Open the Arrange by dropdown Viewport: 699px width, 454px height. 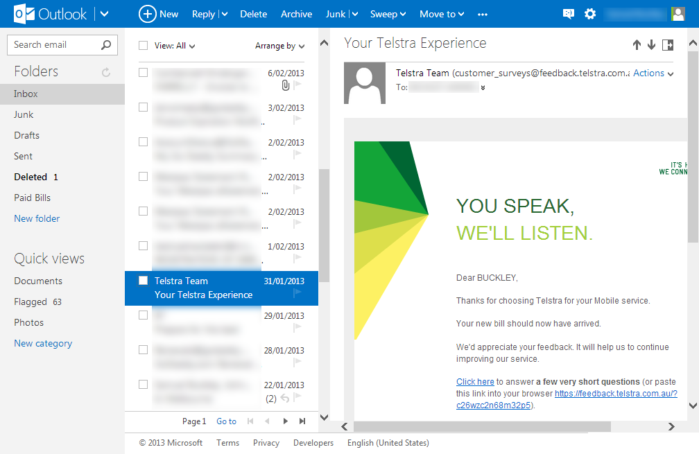280,46
